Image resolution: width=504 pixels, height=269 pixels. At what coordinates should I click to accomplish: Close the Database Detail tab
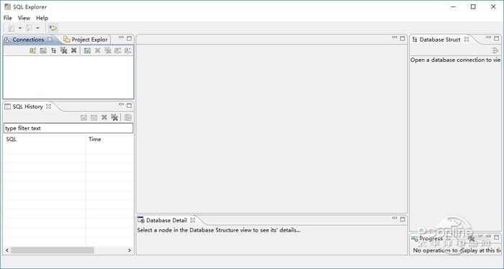pyautogui.click(x=192, y=220)
